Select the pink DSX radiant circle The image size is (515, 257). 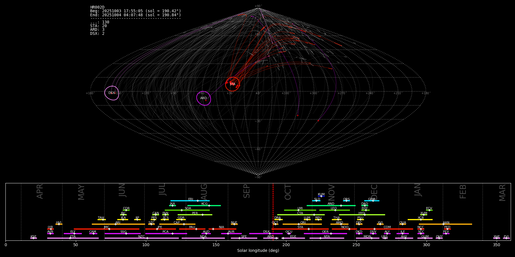pyautogui.click(x=112, y=93)
